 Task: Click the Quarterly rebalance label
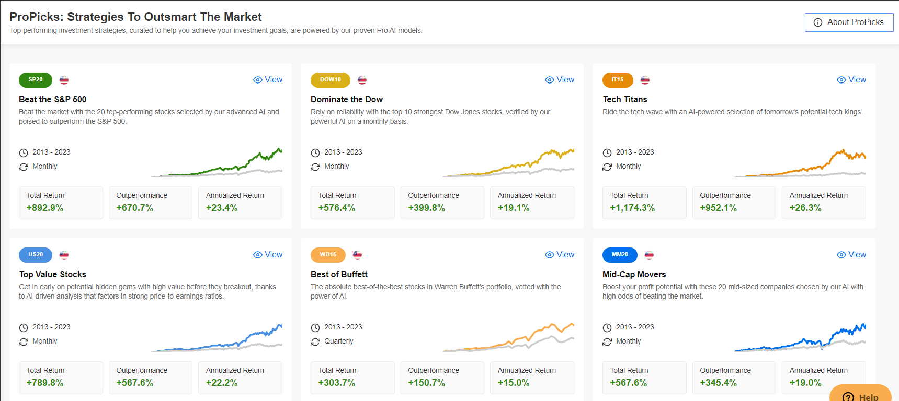(x=339, y=341)
